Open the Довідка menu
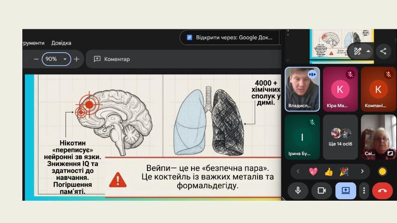This screenshot has width=397, height=223. (61, 43)
